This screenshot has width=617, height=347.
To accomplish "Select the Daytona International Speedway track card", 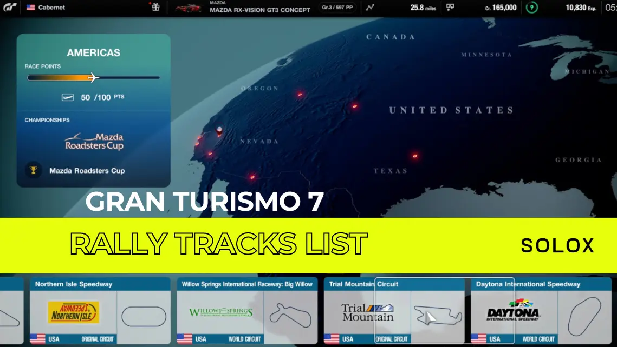I will [x=539, y=311].
